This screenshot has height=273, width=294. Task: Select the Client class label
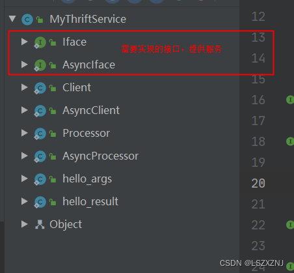[77, 87]
